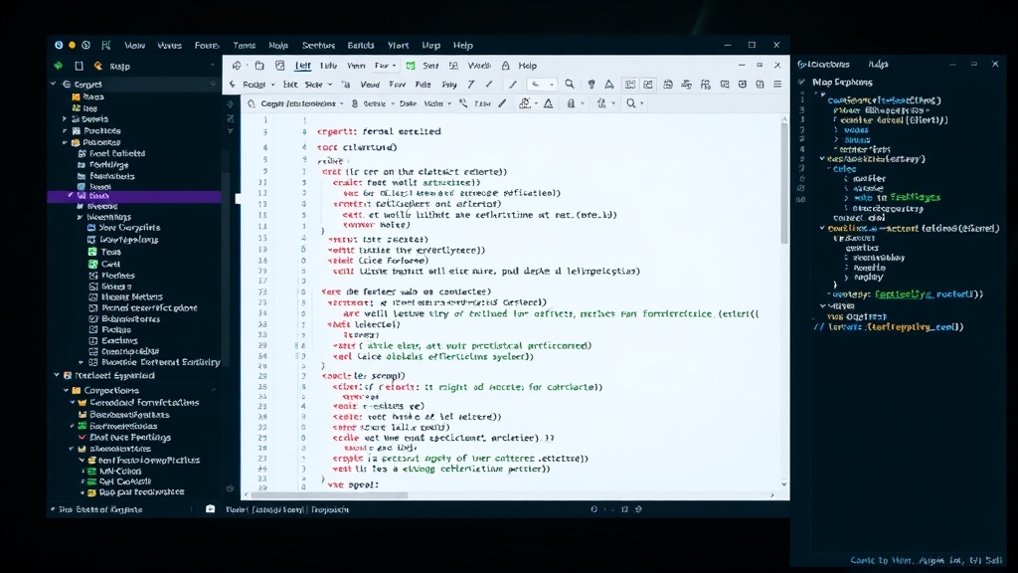
Task: Click the back arrow icon before "Rouge"
Action: (233, 85)
